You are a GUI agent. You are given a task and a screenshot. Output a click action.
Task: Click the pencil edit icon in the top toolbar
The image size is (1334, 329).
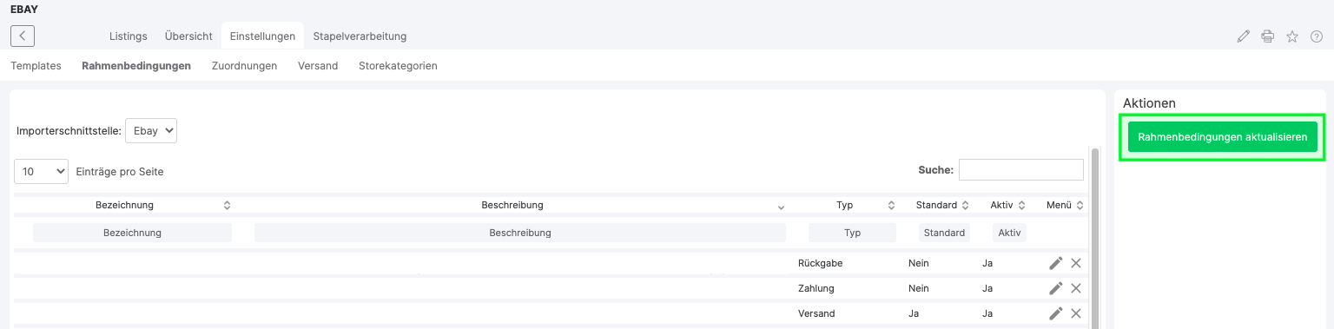[1244, 36]
